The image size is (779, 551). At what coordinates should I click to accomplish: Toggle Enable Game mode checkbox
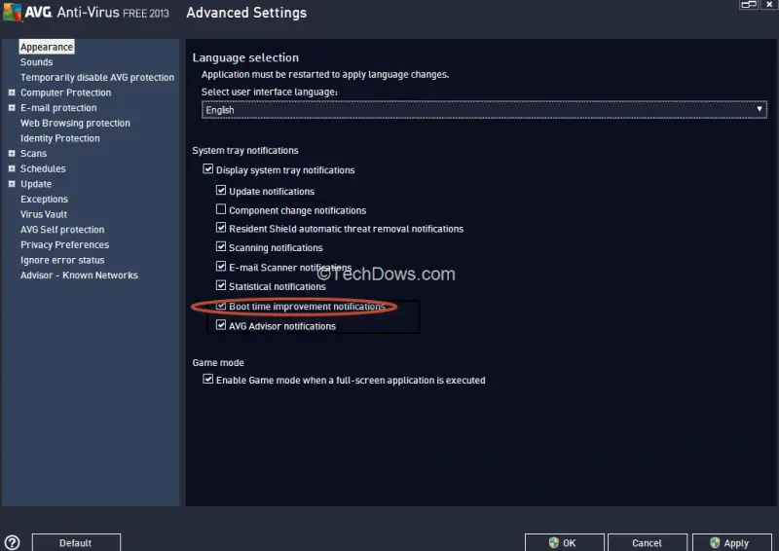(x=208, y=379)
